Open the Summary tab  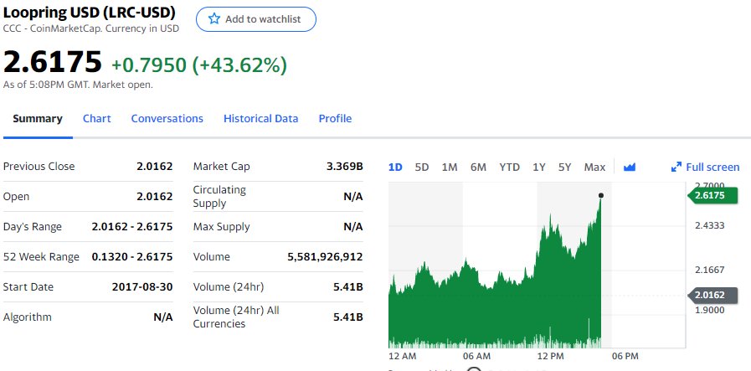click(38, 118)
